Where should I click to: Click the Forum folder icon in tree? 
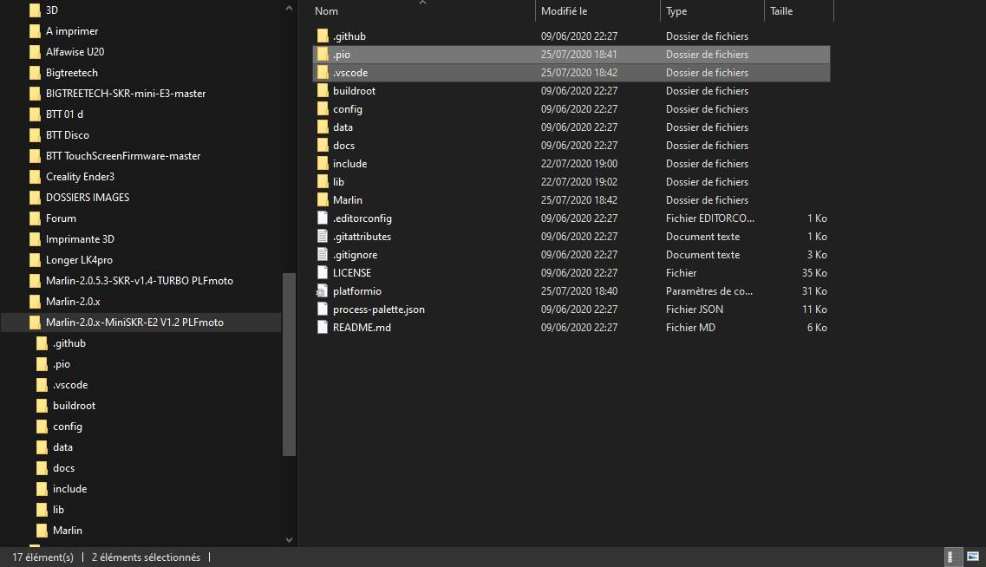(36, 218)
